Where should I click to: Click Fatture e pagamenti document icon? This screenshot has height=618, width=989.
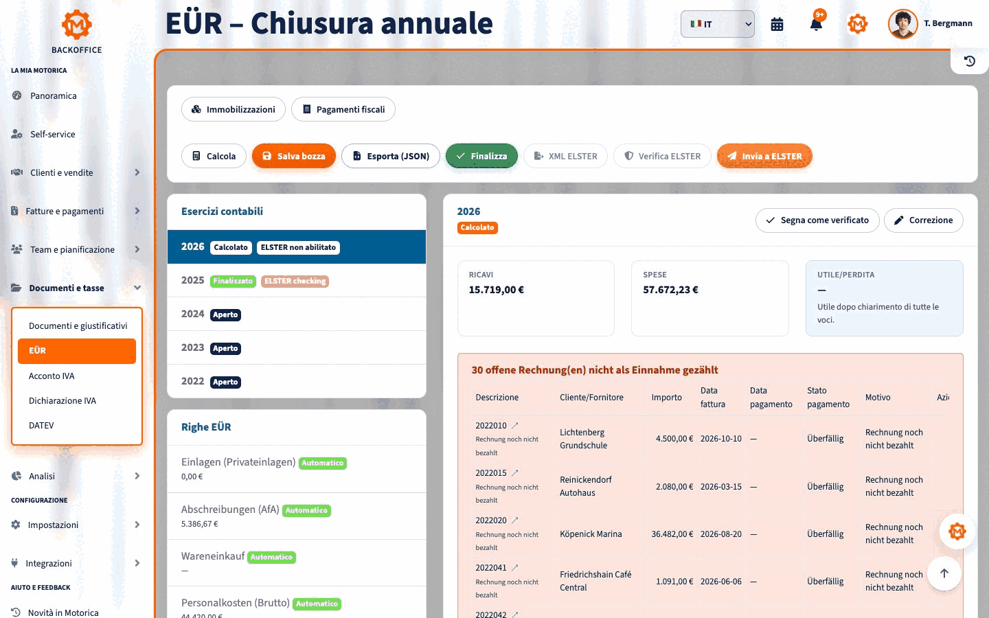14,211
